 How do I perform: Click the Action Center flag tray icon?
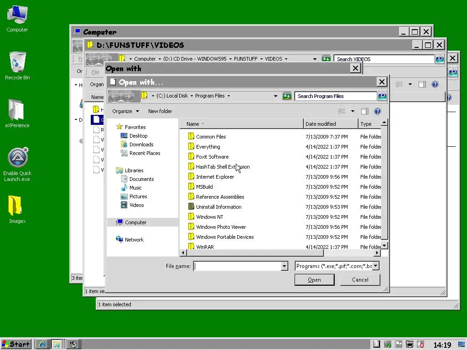[x=398, y=345]
